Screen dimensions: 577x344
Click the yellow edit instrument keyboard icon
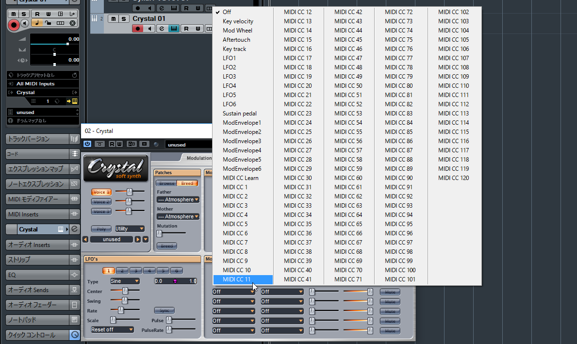pos(74,101)
